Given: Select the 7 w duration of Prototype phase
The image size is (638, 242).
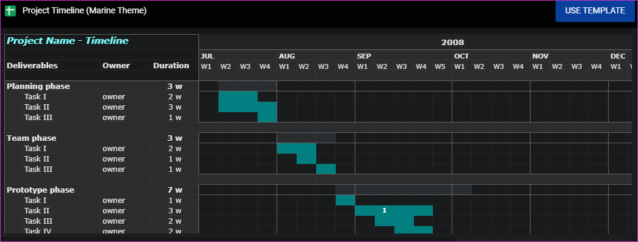Looking at the screenshot, I should [175, 190].
